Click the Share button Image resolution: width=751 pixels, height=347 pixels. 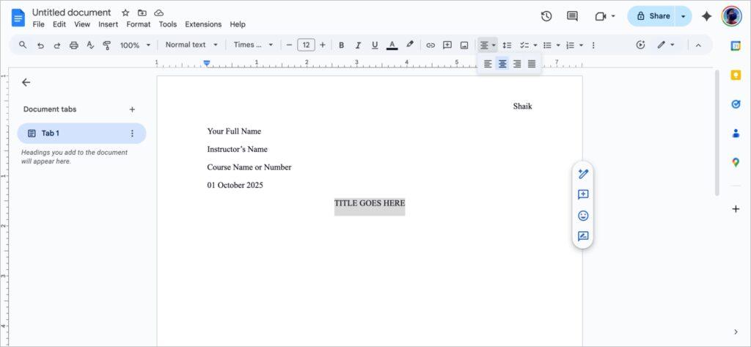(652, 16)
